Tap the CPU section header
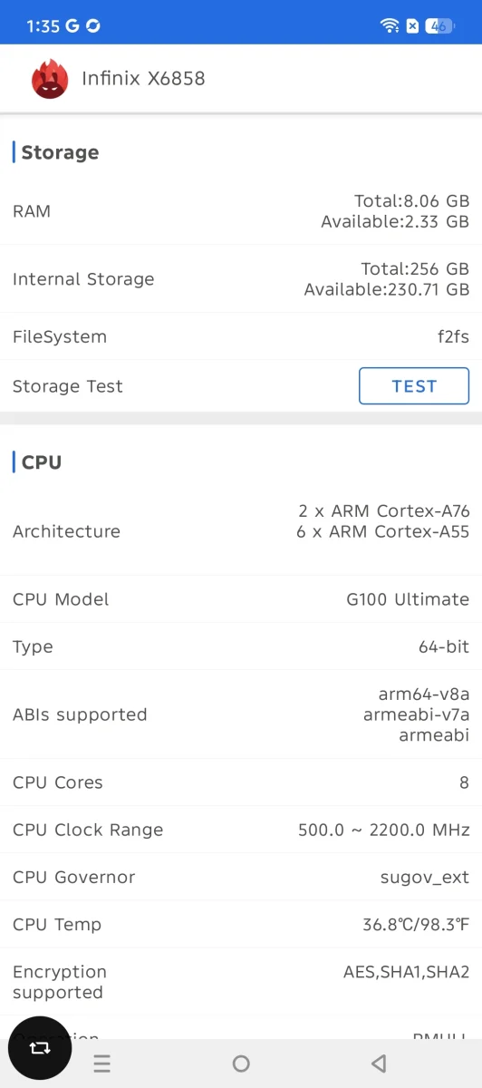 pos(42,462)
